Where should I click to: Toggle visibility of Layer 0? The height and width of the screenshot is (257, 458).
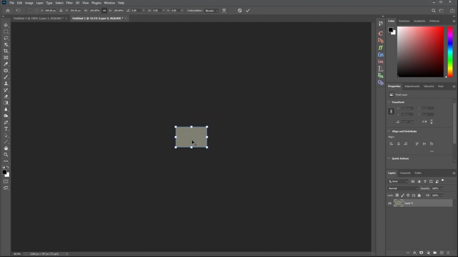click(x=390, y=203)
